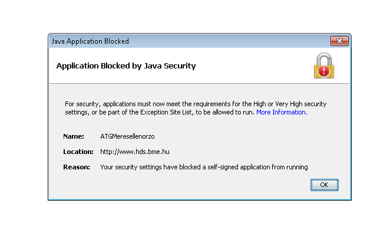This screenshot has height=236, width=377.
Task: Click the Name: label
Action: (x=74, y=136)
